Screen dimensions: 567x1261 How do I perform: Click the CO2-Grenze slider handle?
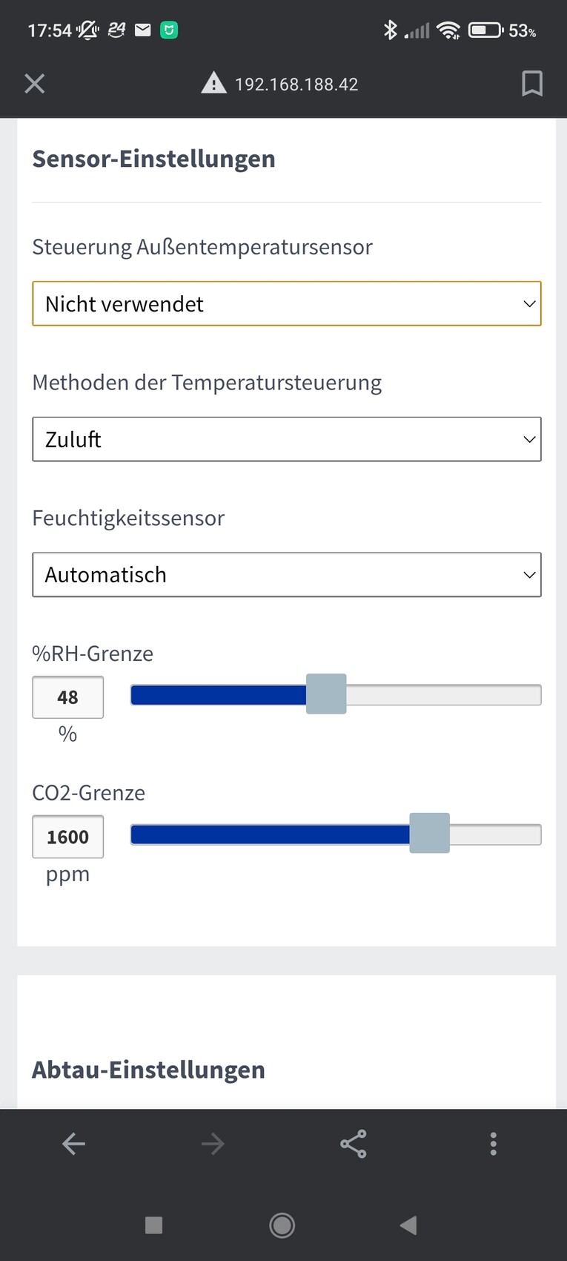(430, 834)
